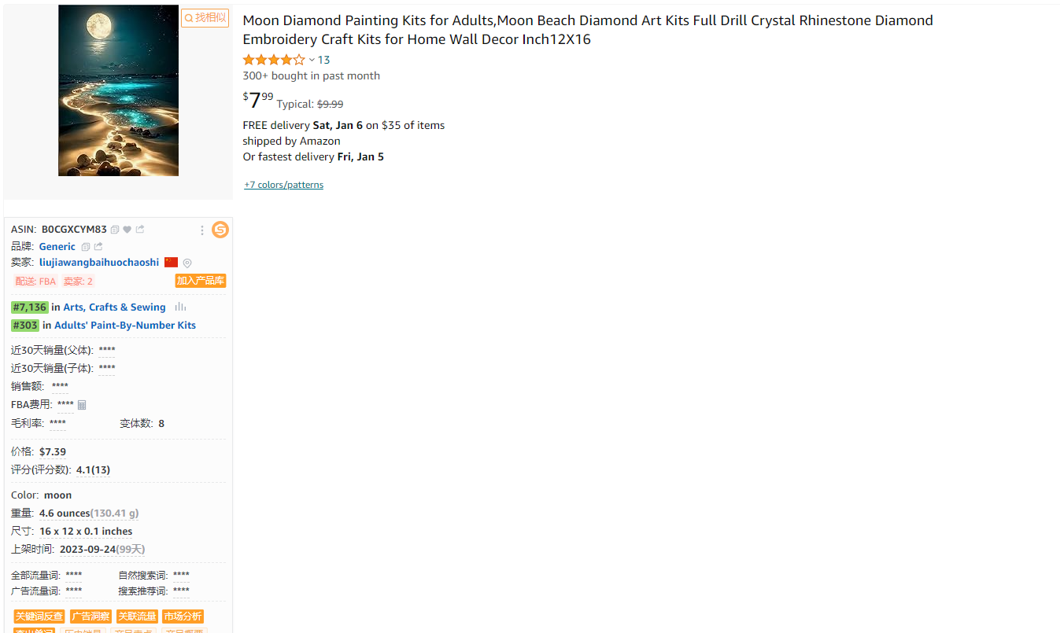The image size is (1060, 633).
Task: Open the orange circular S logo icon
Action: click(x=220, y=230)
